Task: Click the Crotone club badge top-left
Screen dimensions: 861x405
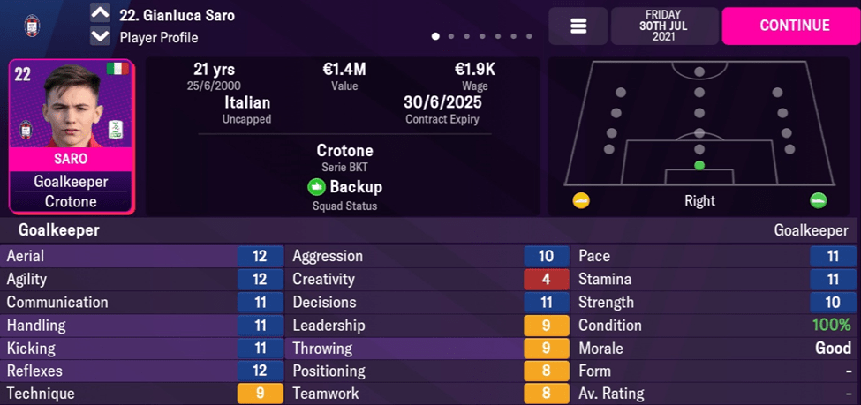Action: 34,26
